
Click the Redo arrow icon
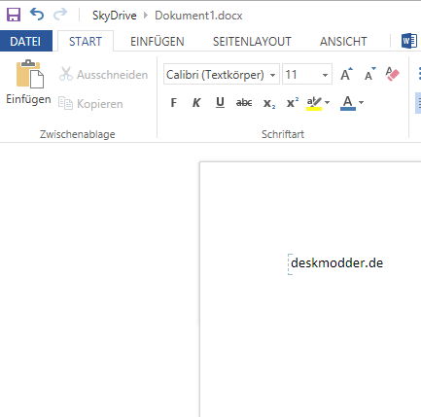pos(60,15)
